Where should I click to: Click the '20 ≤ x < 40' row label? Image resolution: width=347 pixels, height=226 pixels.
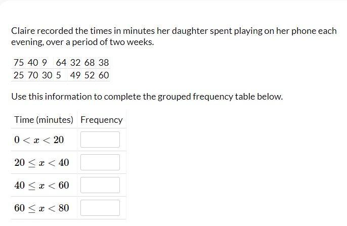41,162
